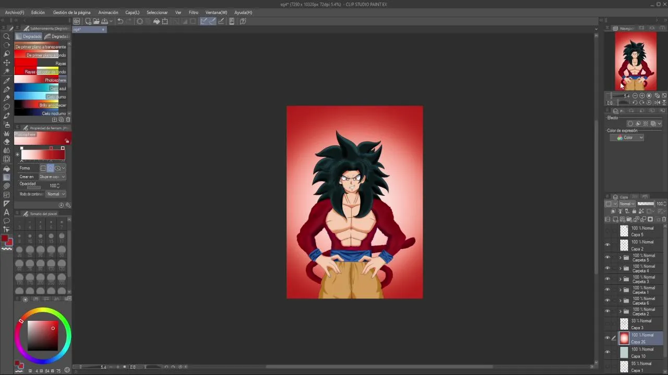Screen dimensions: 668x375
Task: Open the Filtro menu
Action: pyautogui.click(x=193, y=12)
